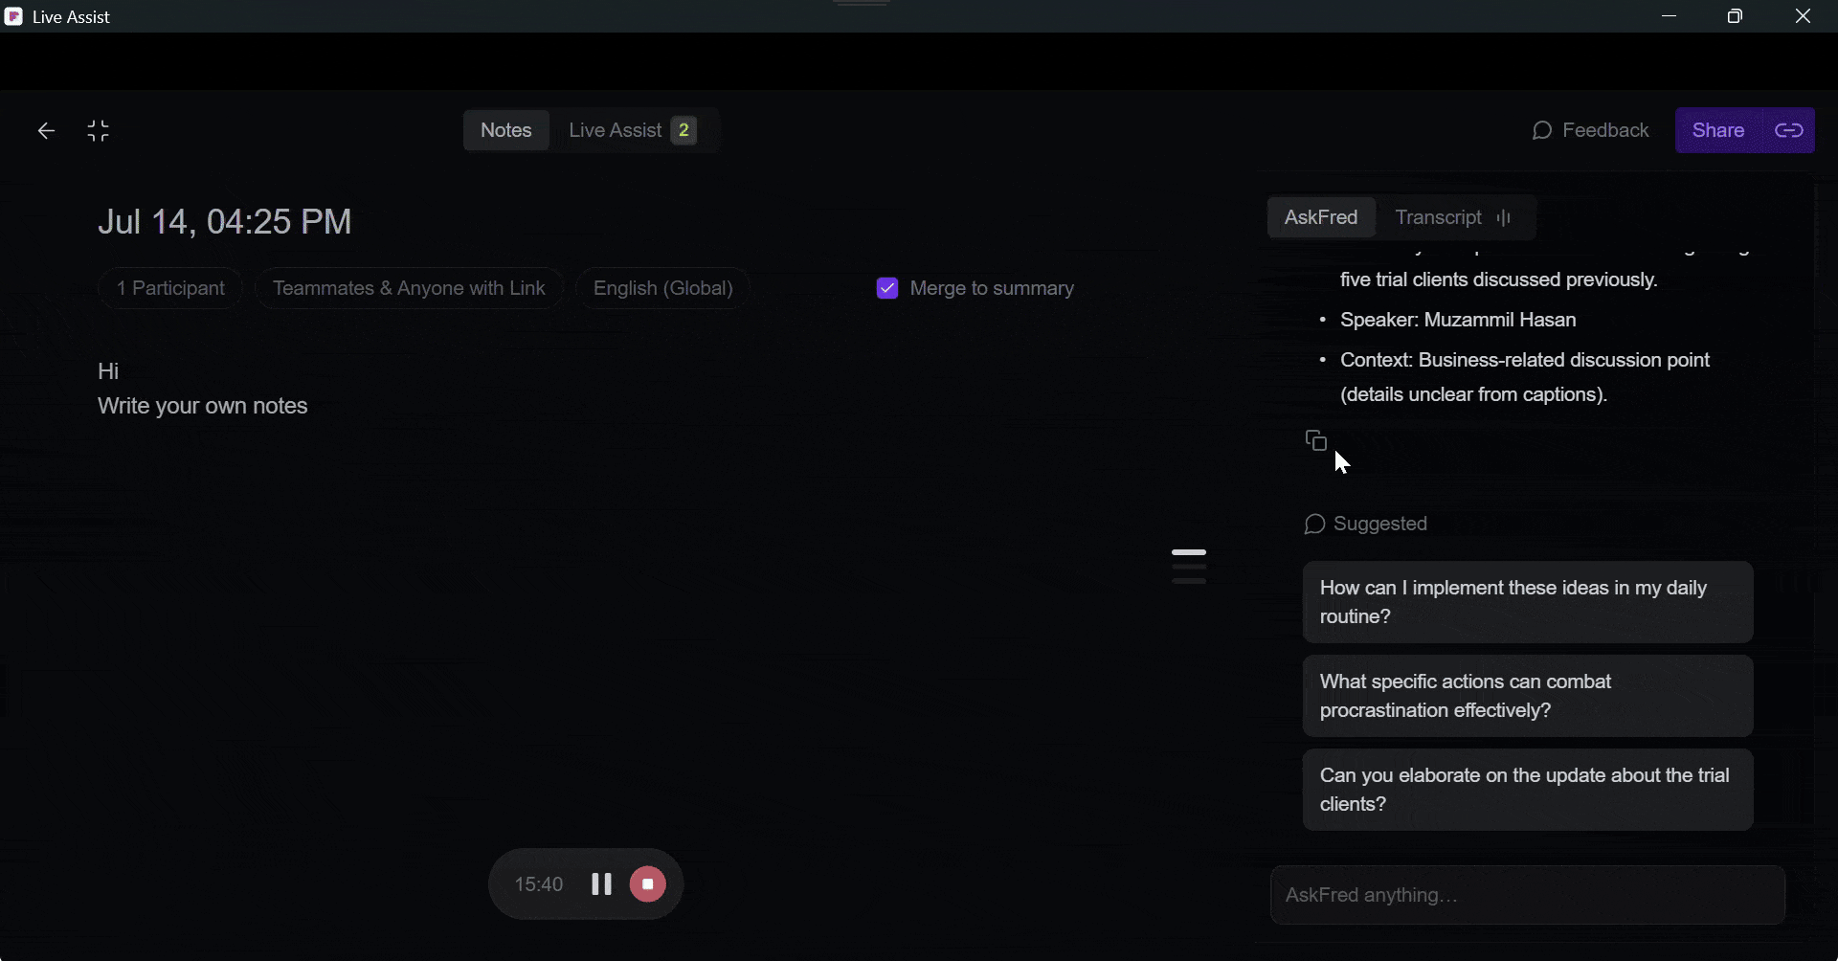Ask how to implement ideas in daily routine
This screenshot has width=1838, height=961.
point(1528,602)
